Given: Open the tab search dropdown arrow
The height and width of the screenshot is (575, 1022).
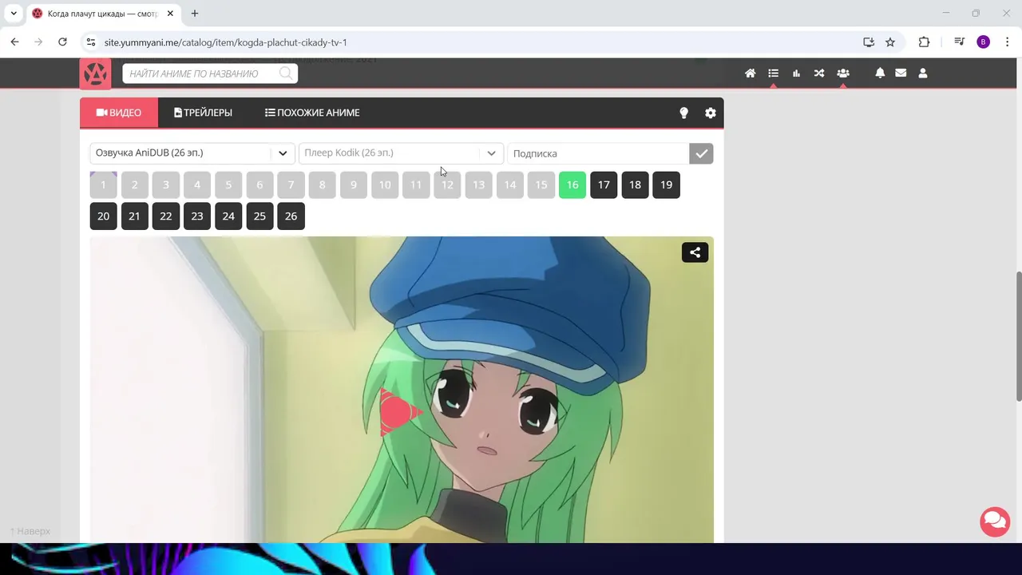Looking at the screenshot, I should (x=14, y=14).
